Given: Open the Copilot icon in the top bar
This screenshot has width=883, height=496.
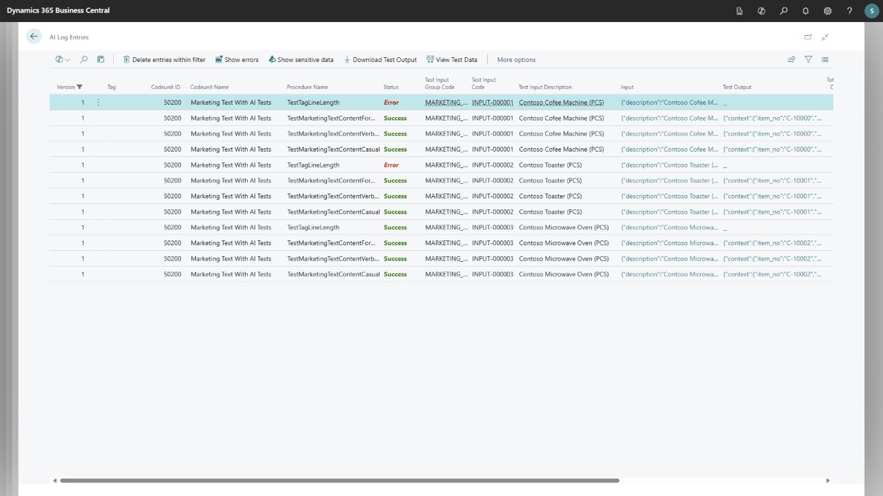Looking at the screenshot, I should pyautogui.click(x=762, y=11).
